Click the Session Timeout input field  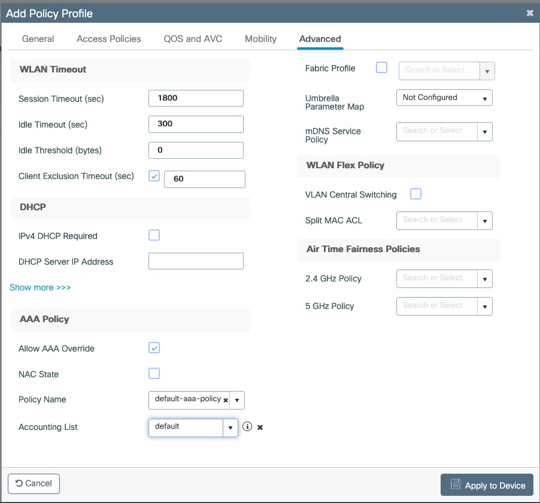click(195, 98)
